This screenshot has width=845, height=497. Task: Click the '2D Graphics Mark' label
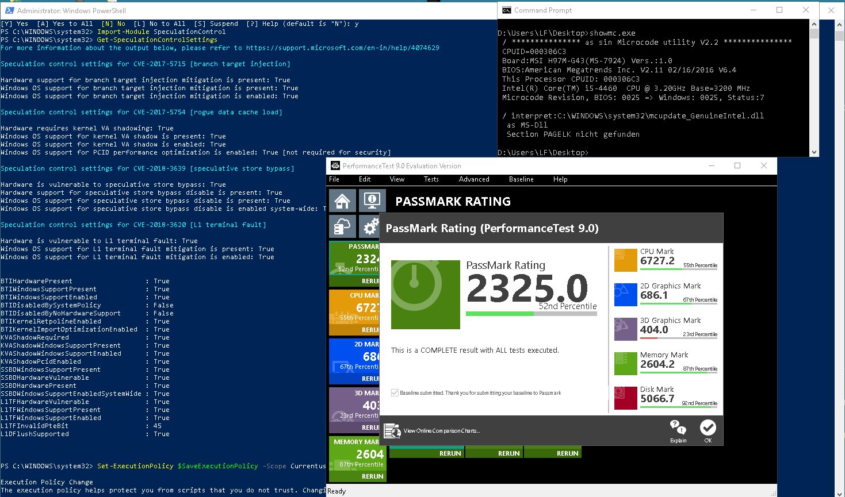(x=671, y=286)
